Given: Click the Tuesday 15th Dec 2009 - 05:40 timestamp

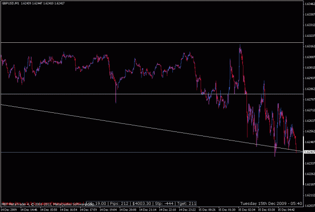Looking at the screenshot, I should (x=271, y=203).
